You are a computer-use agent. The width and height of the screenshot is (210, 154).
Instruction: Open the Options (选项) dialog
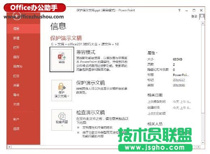click(x=23, y=129)
